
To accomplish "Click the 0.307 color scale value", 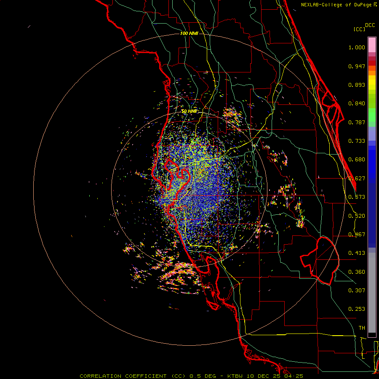I will click(x=357, y=290).
